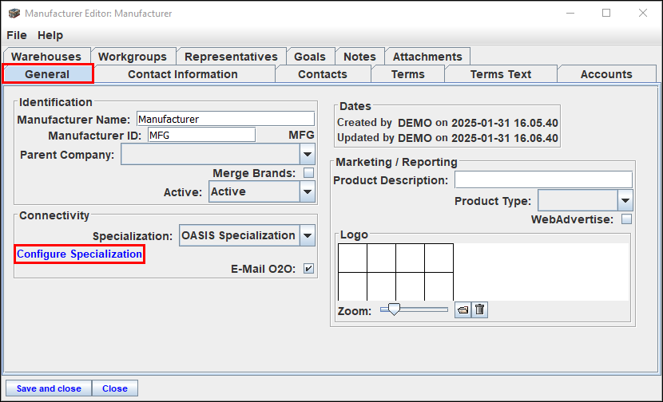Image resolution: width=663 pixels, height=402 pixels.
Task: Switch to the Contact Information tab
Action: click(183, 74)
